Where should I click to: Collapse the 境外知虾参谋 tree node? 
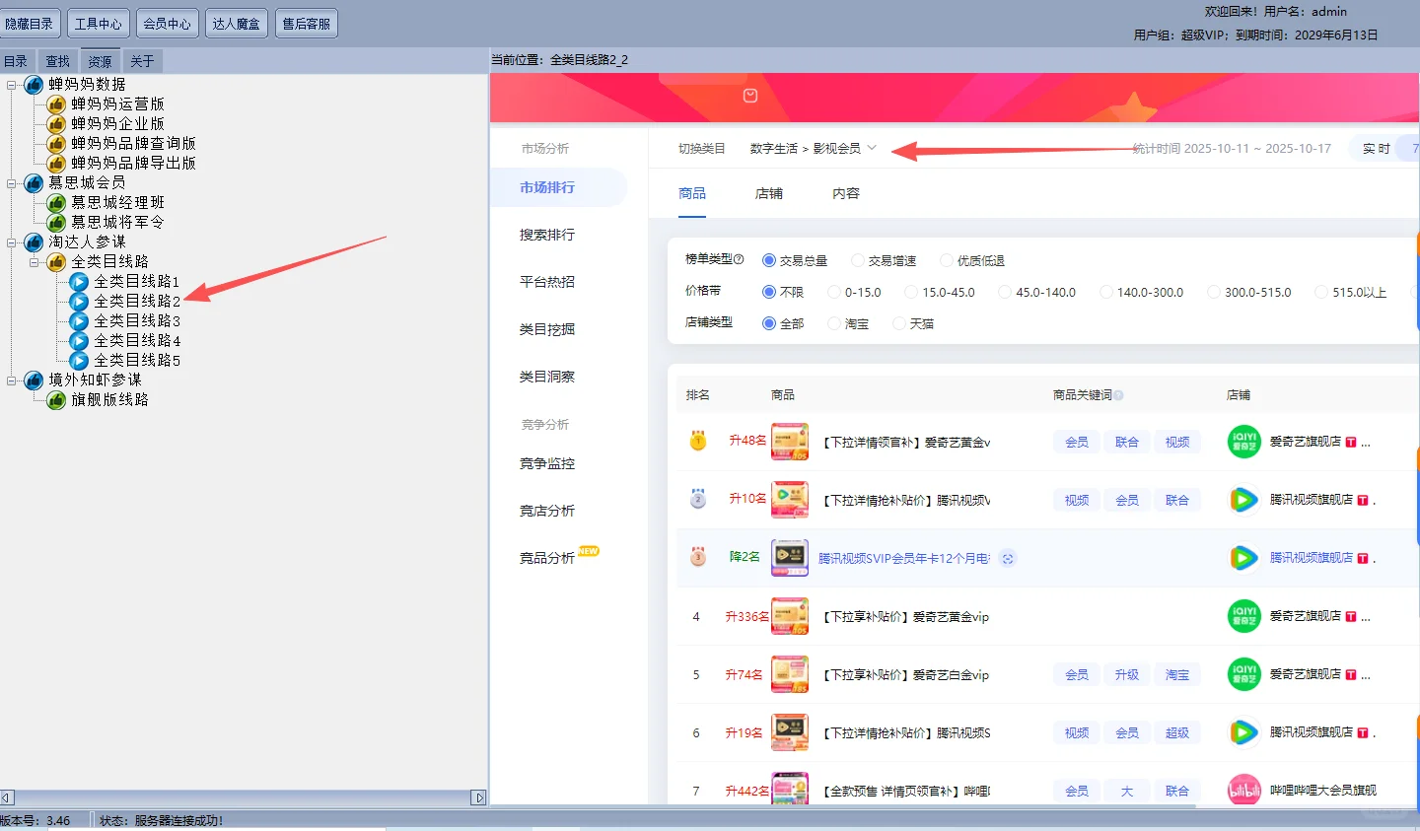pos(12,381)
